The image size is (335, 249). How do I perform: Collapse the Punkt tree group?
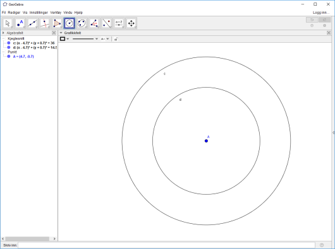(x=3, y=52)
